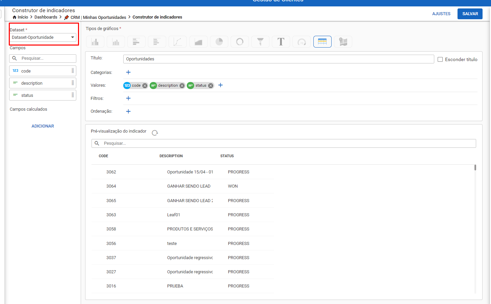Remove the description chip from Valores
The width and height of the screenshot is (491, 304).
(x=182, y=86)
